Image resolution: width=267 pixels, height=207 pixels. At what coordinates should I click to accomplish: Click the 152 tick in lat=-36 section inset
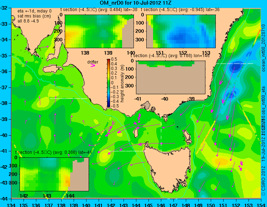[x=183, y=52]
